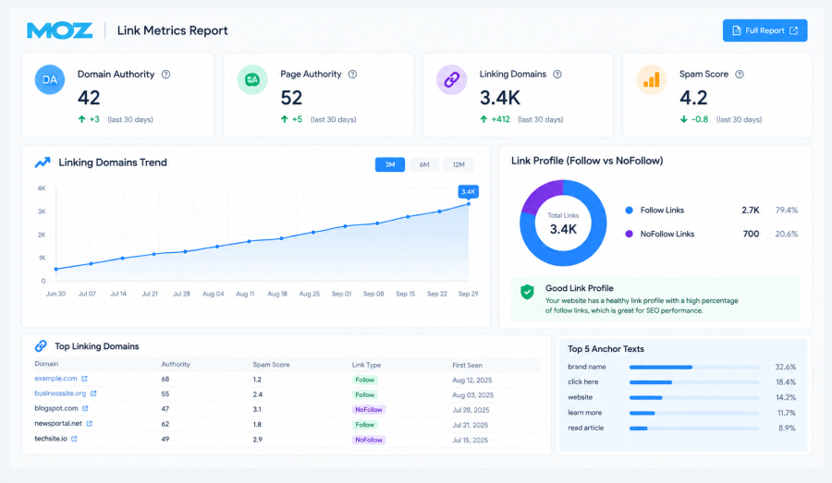Click the click here anchor text bar
The height and width of the screenshot is (483, 832).
pyautogui.click(x=694, y=382)
